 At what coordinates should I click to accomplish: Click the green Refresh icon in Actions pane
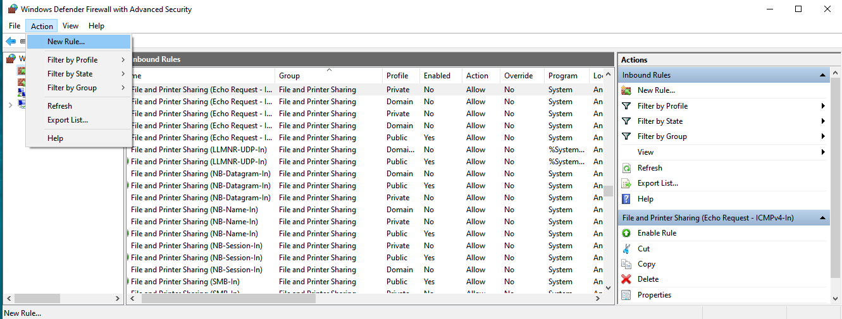click(x=626, y=168)
